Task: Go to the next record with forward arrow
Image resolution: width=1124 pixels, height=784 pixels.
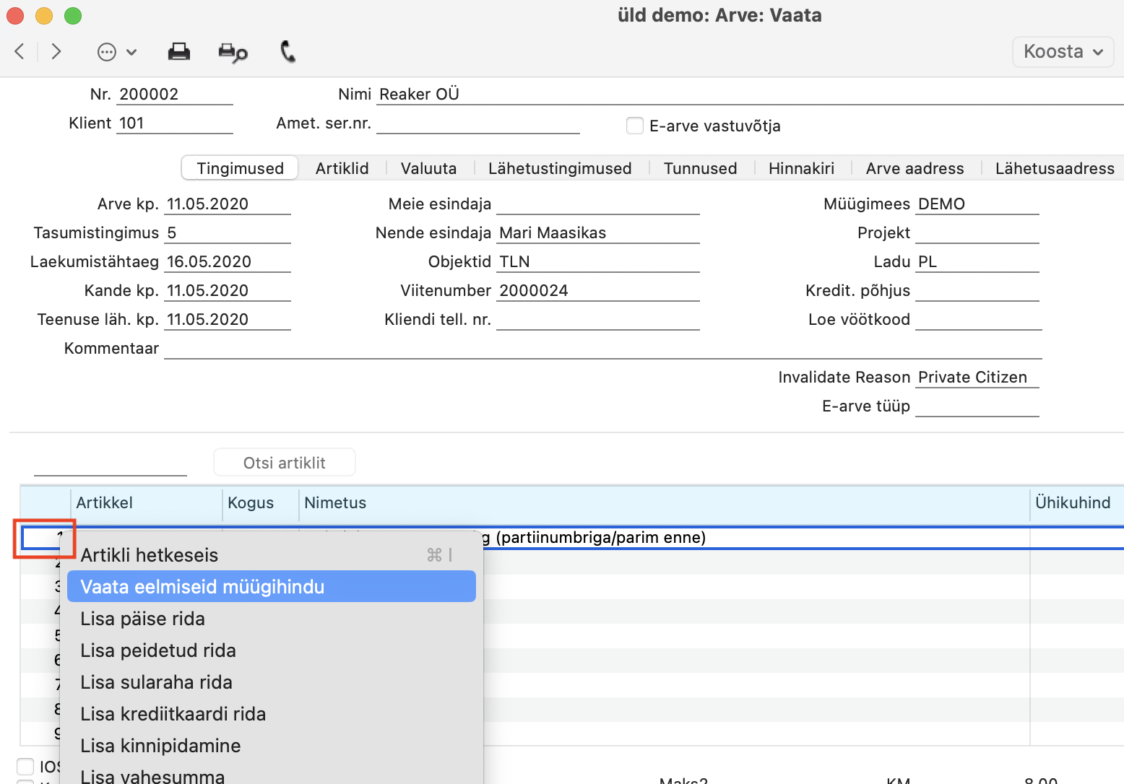Action: 56,51
